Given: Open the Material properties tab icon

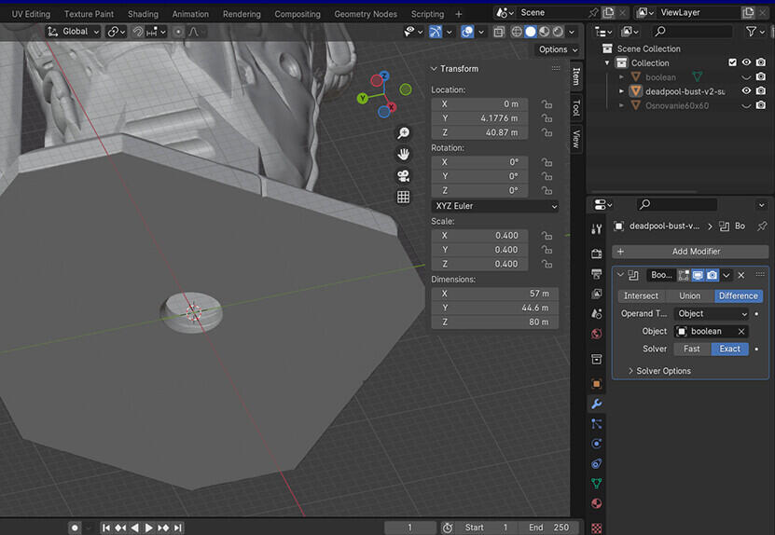Looking at the screenshot, I should point(597,503).
